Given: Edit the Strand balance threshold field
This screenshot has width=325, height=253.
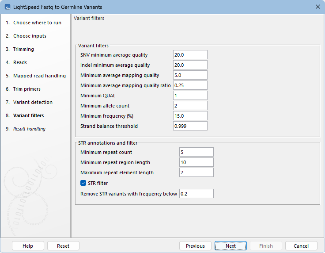Looking at the screenshot, I should pos(190,126).
